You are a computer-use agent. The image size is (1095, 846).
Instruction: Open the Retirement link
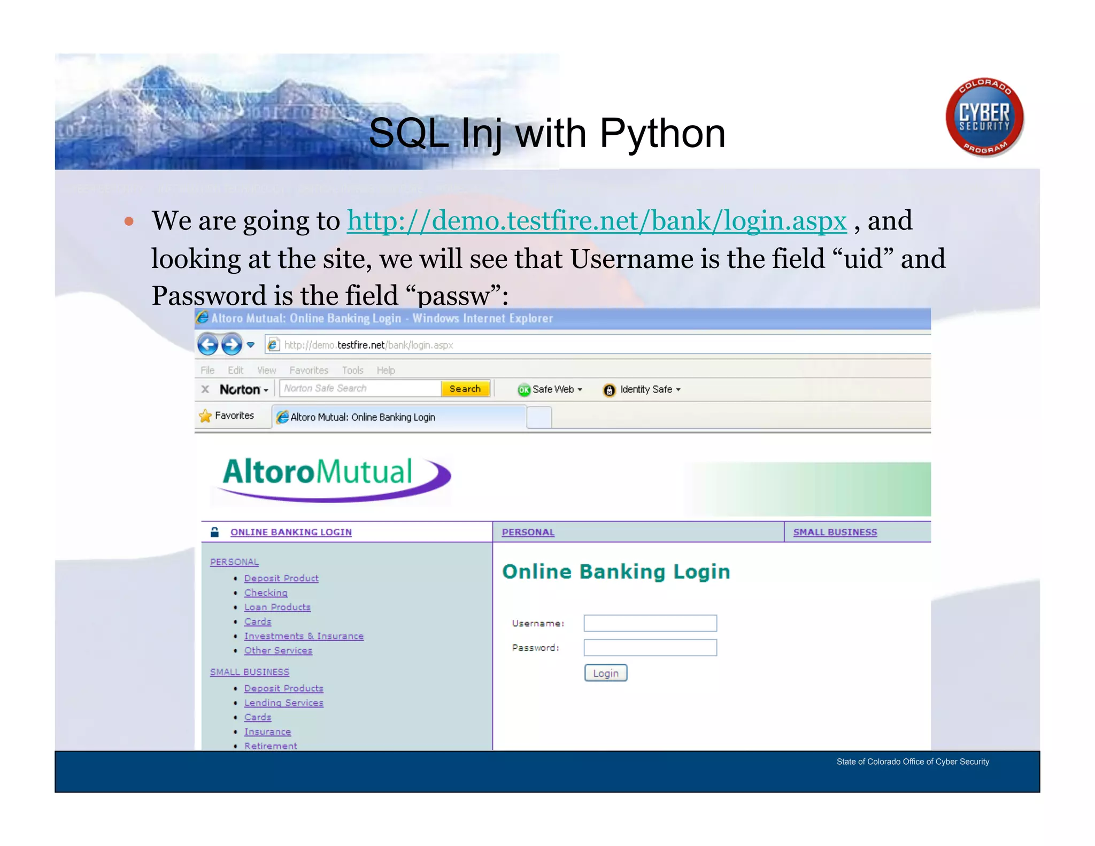271,745
